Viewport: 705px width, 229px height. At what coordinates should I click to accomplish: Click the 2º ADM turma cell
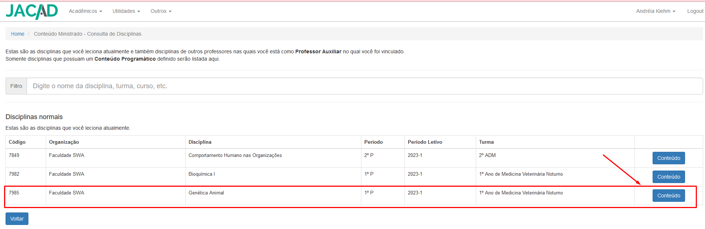point(555,158)
